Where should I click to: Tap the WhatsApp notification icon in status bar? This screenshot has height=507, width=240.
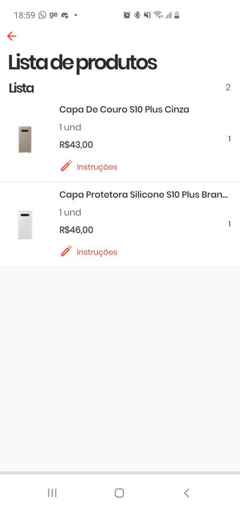[x=42, y=15]
